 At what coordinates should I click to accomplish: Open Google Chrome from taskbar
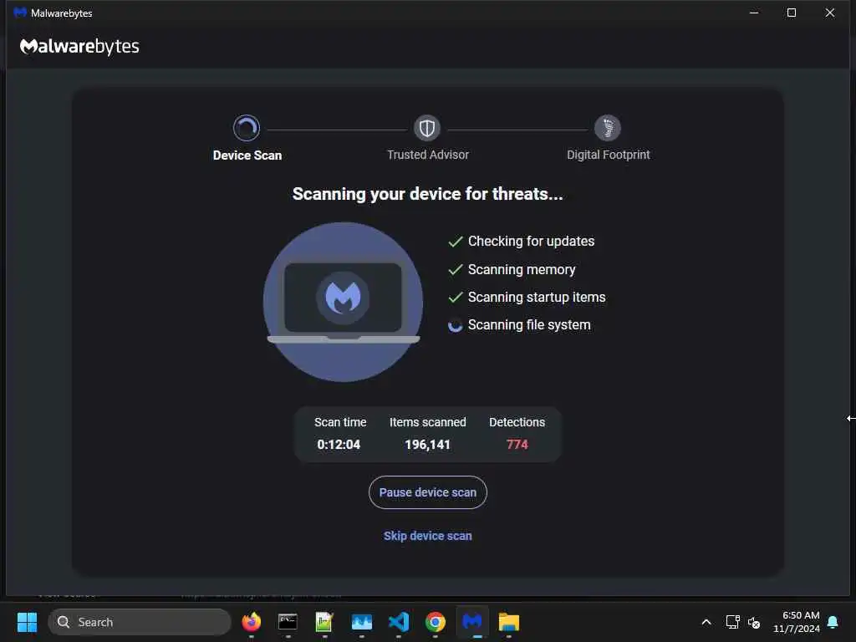point(435,622)
